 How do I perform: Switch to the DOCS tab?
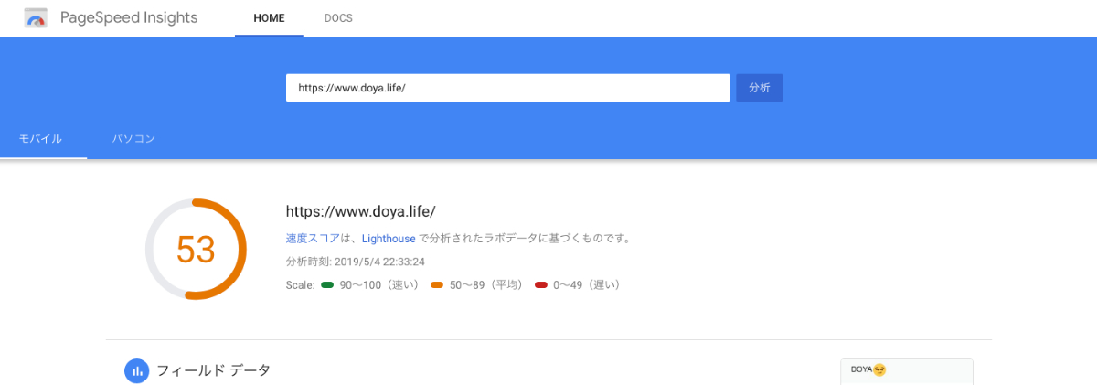click(338, 18)
